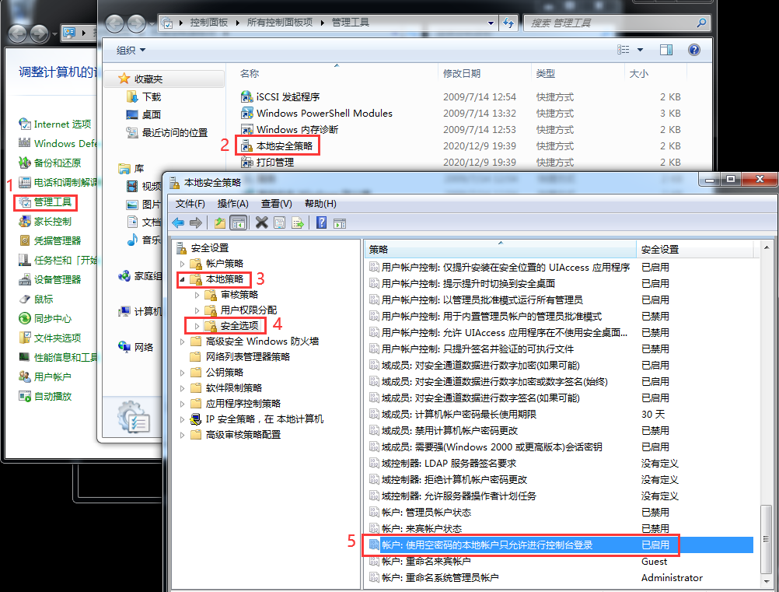Click the Explorer Help question mark icon
This screenshot has height=592, width=779.
[x=694, y=50]
